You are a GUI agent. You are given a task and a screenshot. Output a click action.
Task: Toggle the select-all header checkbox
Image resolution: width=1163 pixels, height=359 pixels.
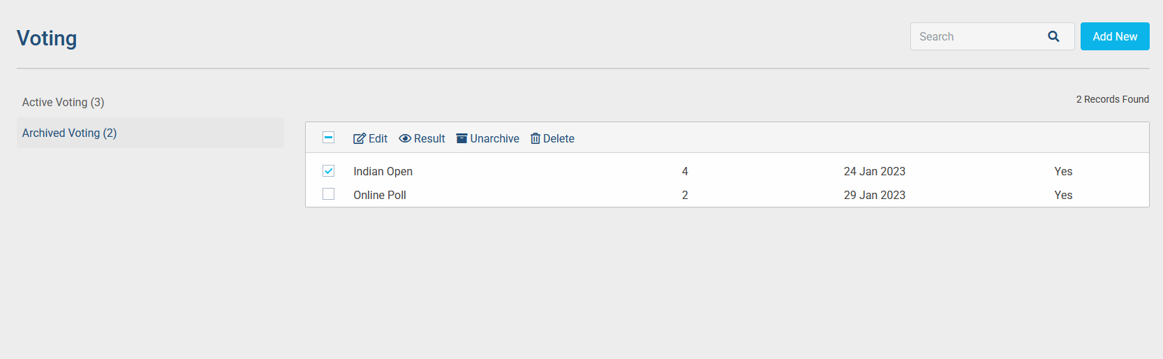tap(328, 138)
